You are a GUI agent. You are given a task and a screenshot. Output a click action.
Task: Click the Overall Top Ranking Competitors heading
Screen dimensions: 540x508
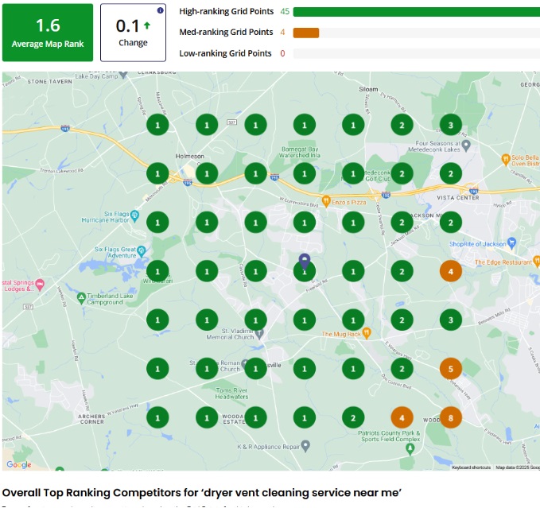tap(202, 493)
